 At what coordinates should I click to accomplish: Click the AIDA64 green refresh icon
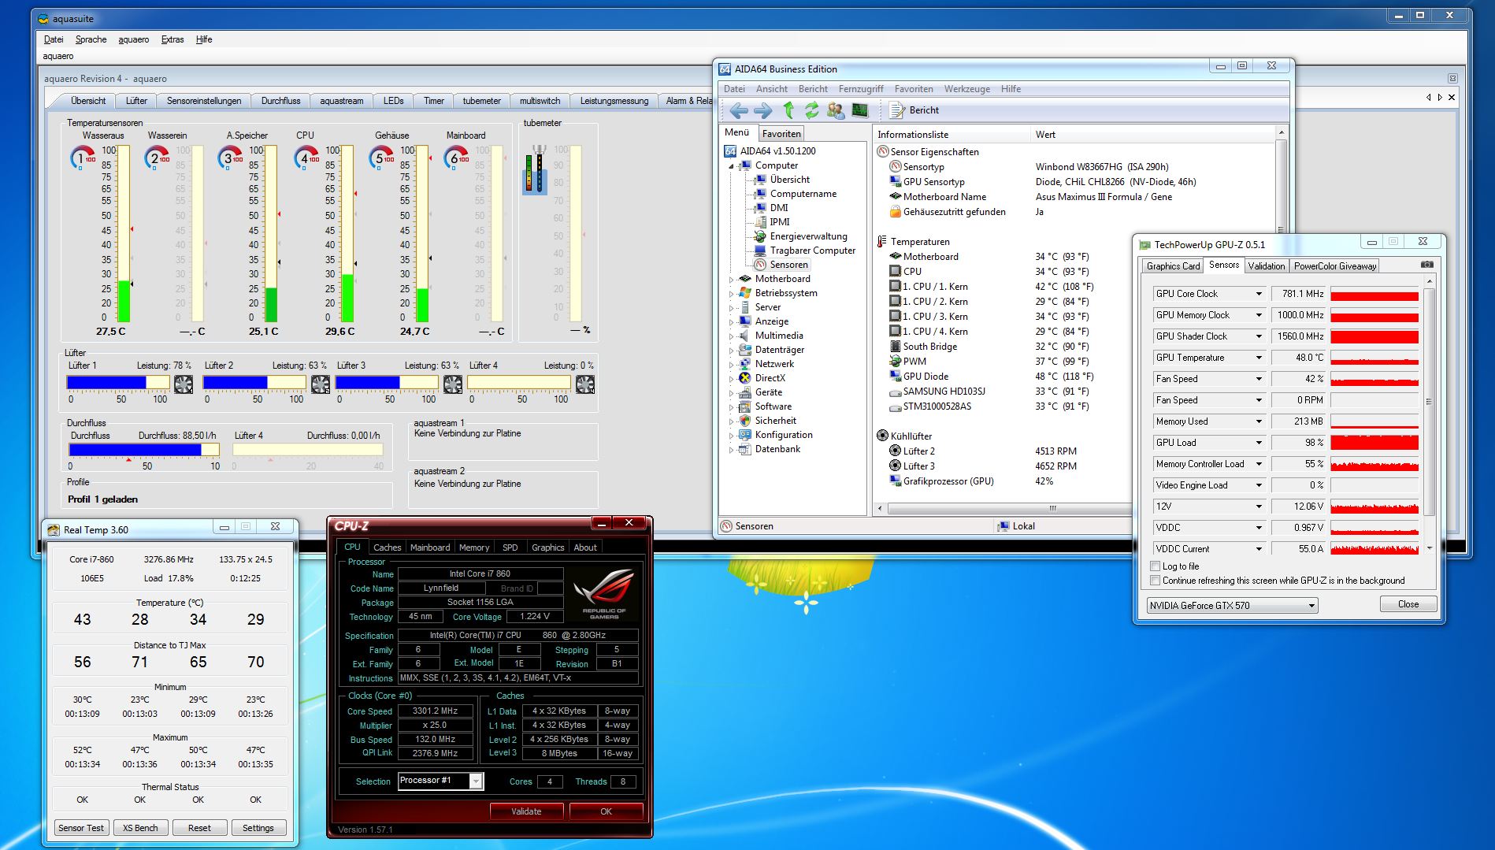click(811, 110)
